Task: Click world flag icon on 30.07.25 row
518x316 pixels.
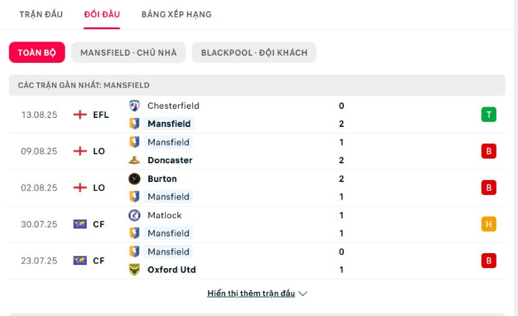Action: click(80, 224)
